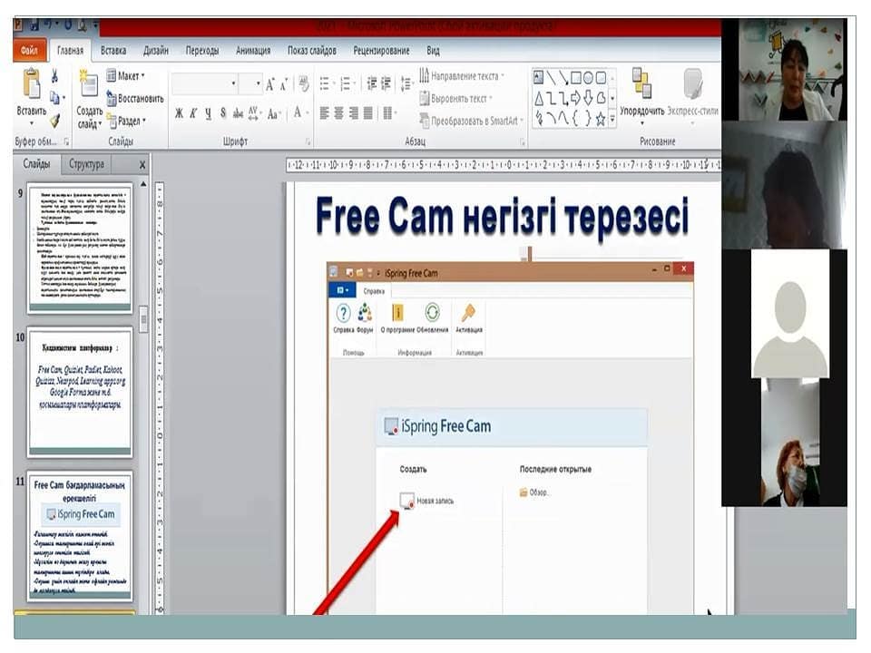
Task: Switch to the Показ слайдов ribbon tab
Action: 311,51
